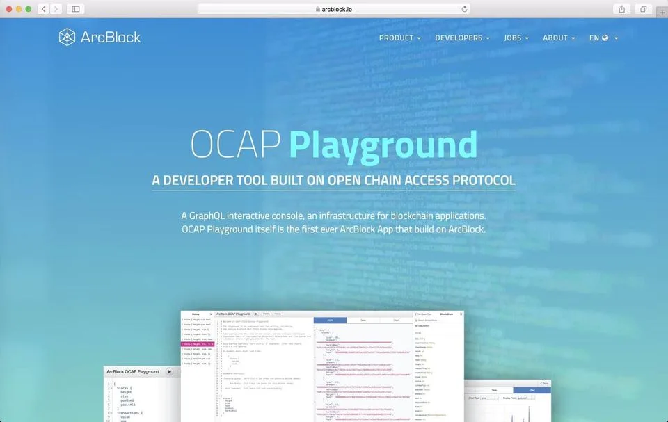Open the JOBS dropdown menu
Screen dimensions: 668x422
coord(516,38)
